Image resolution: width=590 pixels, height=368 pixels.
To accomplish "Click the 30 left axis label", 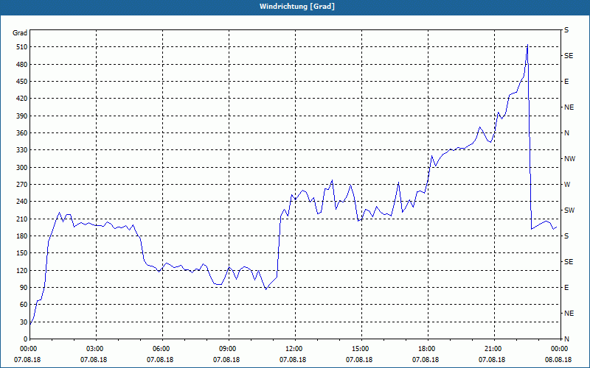I will (x=24, y=322).
